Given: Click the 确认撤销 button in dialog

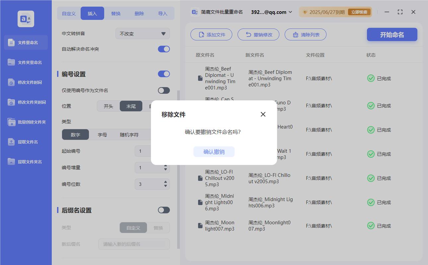Looking at the screenshot, I should pyautogui.click(x=214, y=152).
